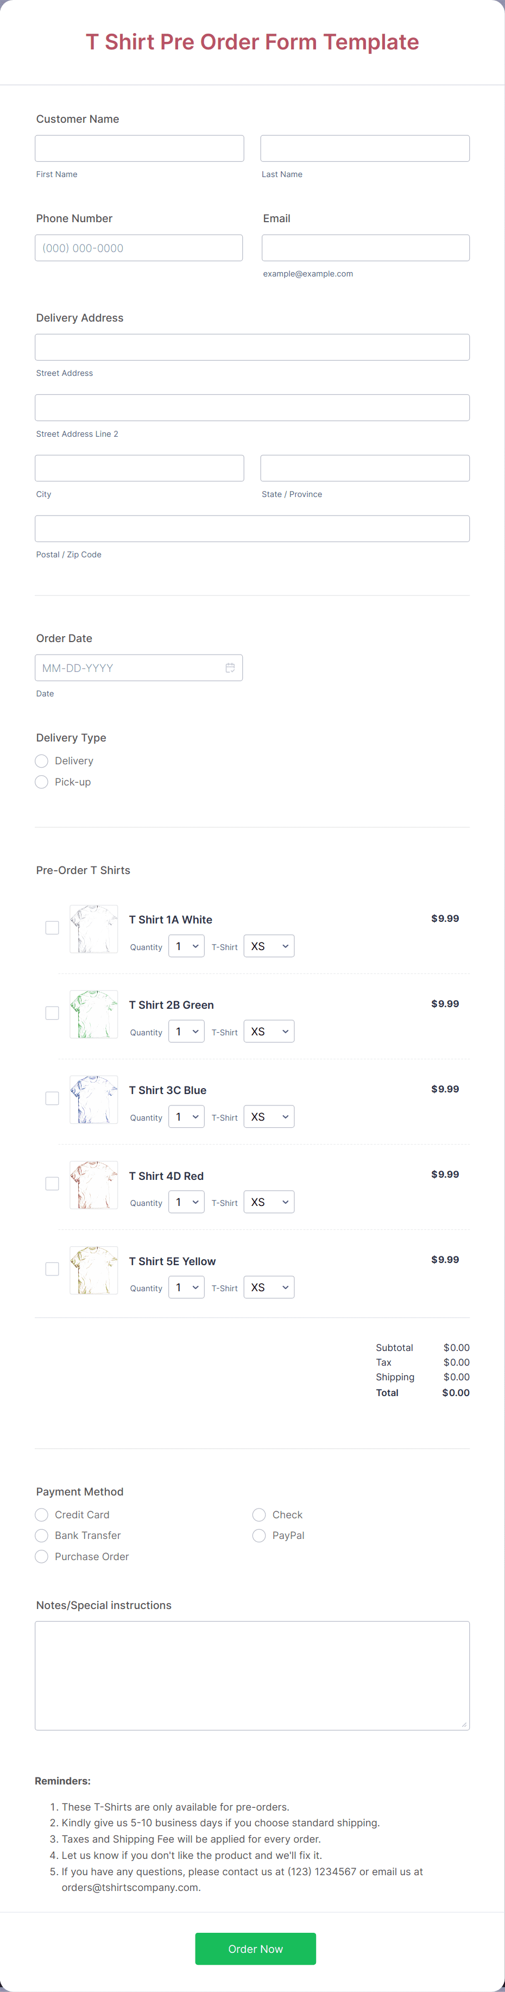This screenshot has height=1992, width=505.
Task: Open size dropdown for T Shirt 5E Yellow
Action: [268, 1287]
